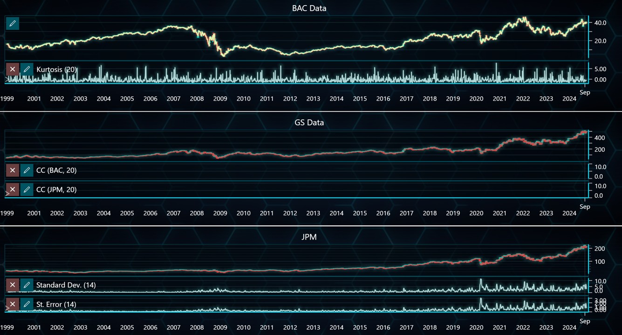Click the Kurtosis (20) indicator label

(x=57, y=69)
